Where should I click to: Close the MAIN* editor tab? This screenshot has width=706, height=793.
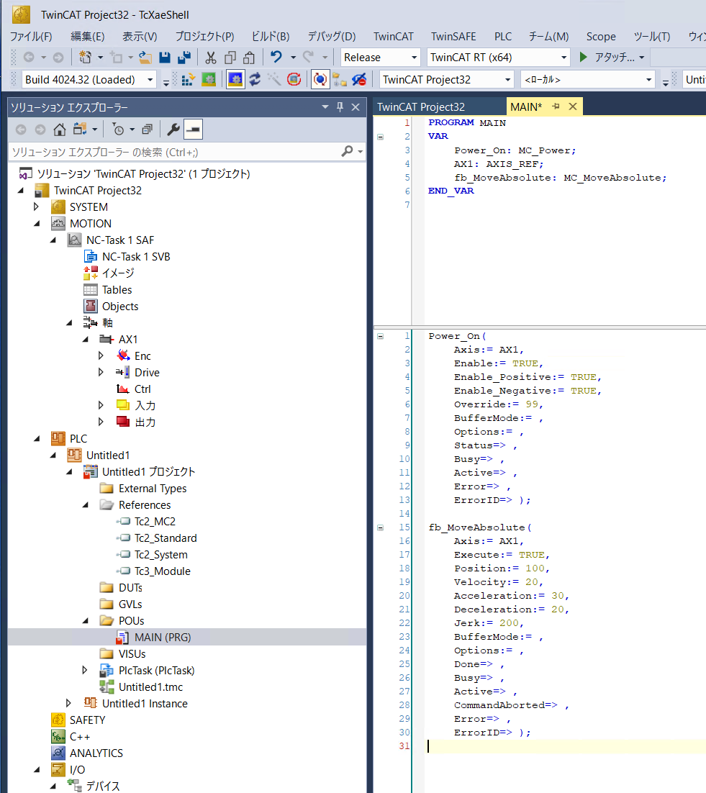(x=572, y=107)
